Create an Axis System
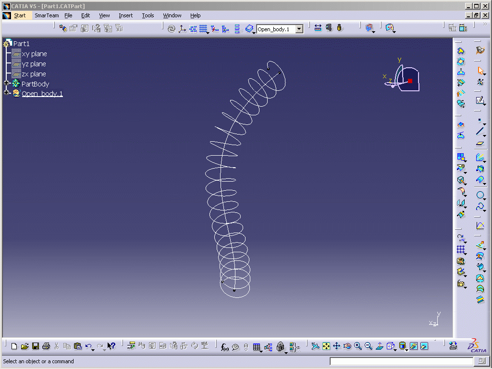 click(182, 29)
